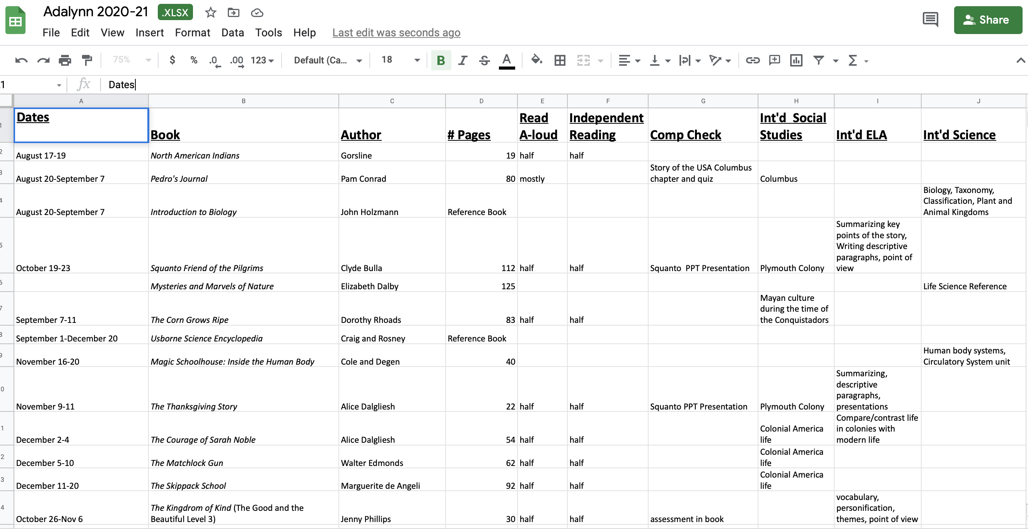
Task: Open the borders tool
Action: point(560,61)
